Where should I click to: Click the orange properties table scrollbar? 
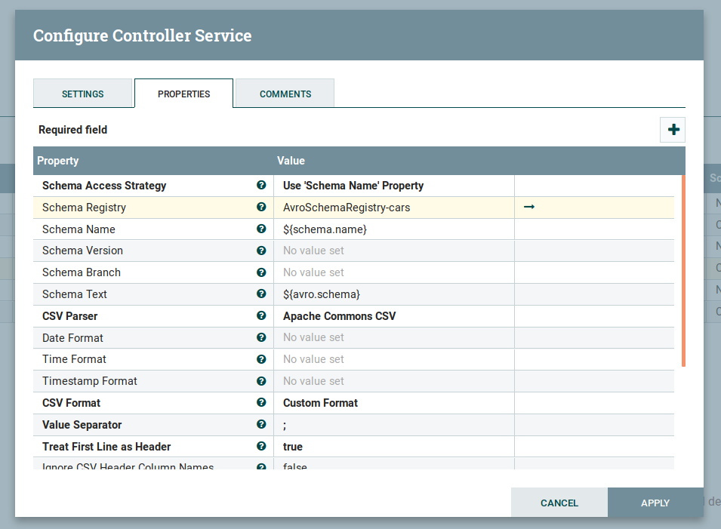click(x=683, y=270)
